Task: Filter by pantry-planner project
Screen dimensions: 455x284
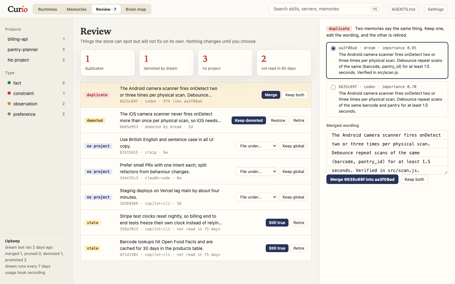Action: click(36, 50)
